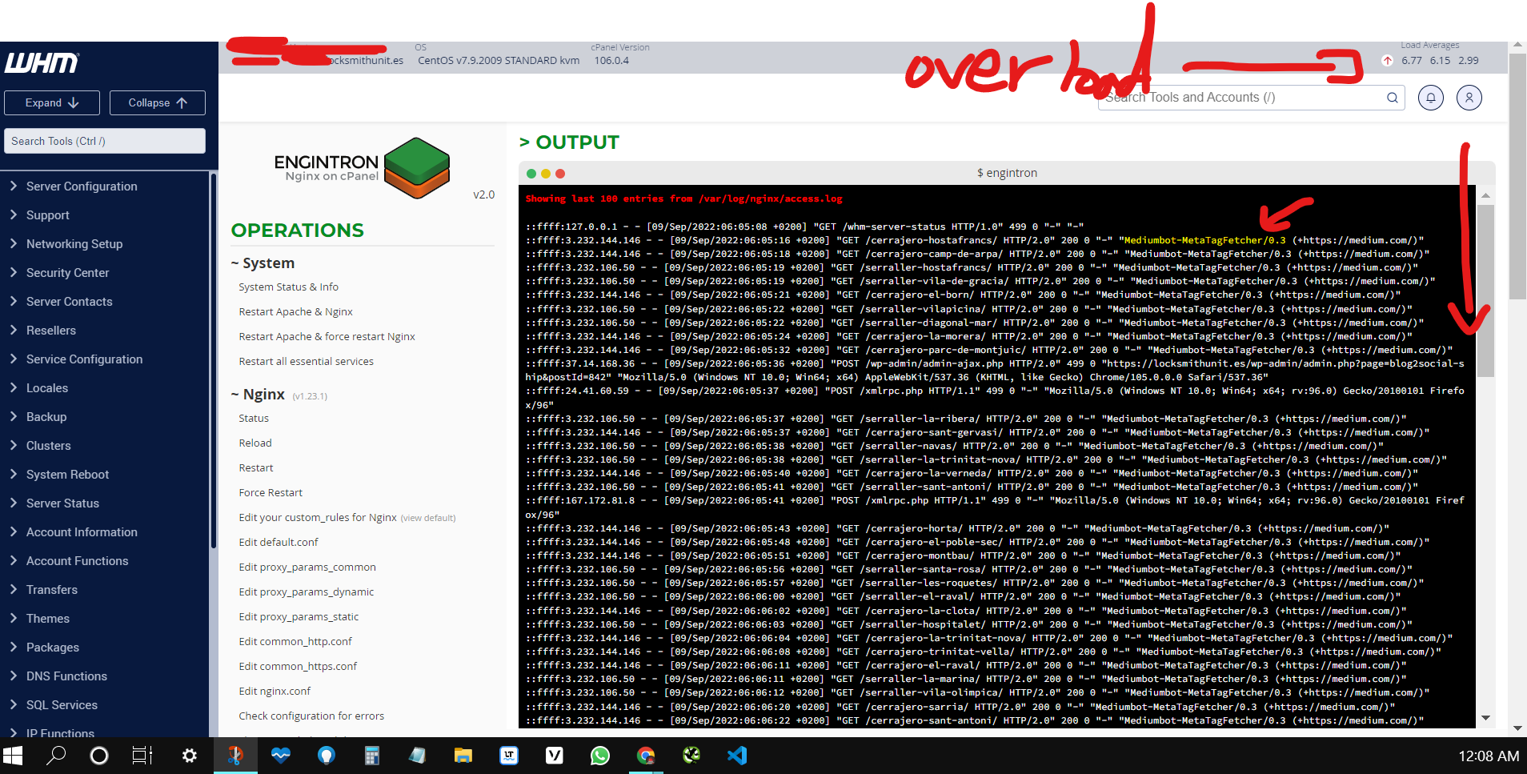Open File Explorer from the taskbar
Image resolution: width=1527 pixels, height=774 pixels.
[463, 756]
